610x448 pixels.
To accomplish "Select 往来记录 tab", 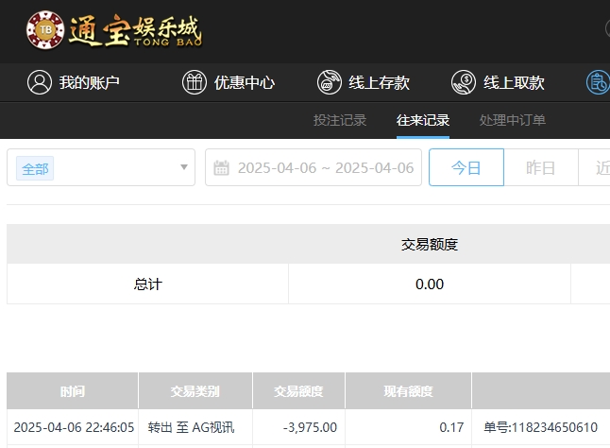I will pos(423,120).
